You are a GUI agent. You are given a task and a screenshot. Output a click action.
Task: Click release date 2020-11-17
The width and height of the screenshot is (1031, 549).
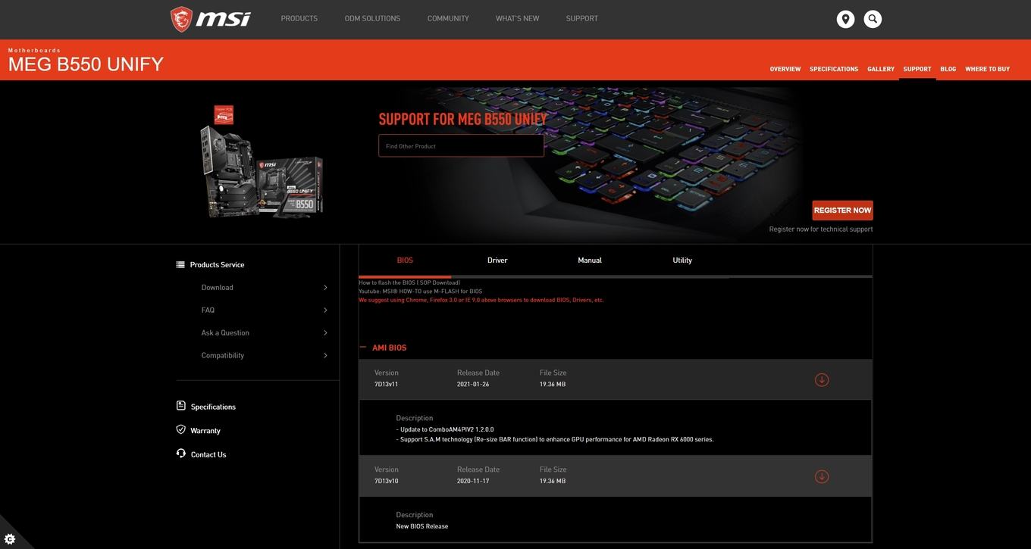pos(473,482)
